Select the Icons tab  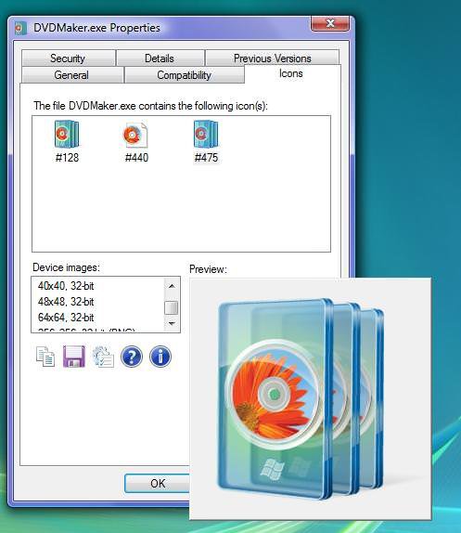click(x=291, y=73)
